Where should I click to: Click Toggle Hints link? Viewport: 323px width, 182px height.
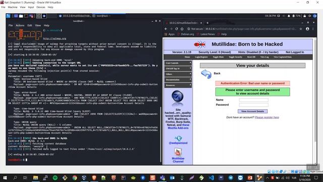click(218, 57)
